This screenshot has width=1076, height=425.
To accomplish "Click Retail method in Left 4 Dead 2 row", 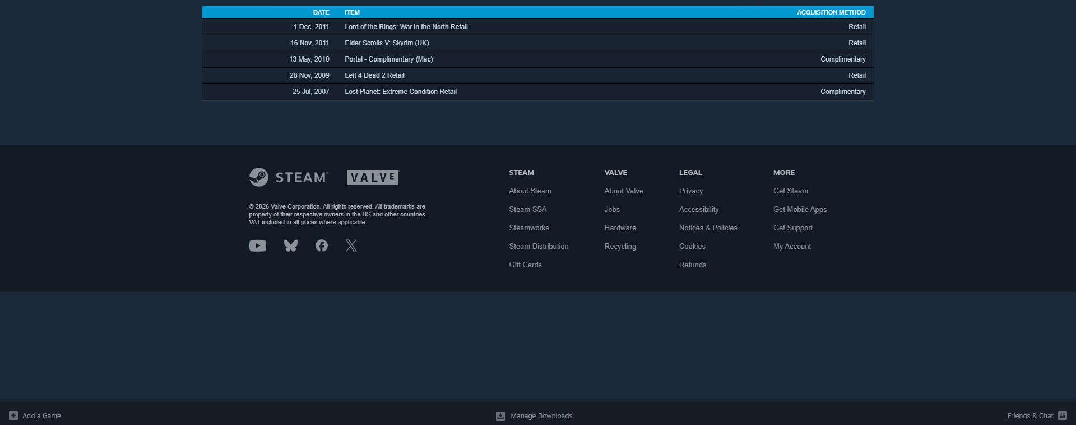I will coord(857,75).
